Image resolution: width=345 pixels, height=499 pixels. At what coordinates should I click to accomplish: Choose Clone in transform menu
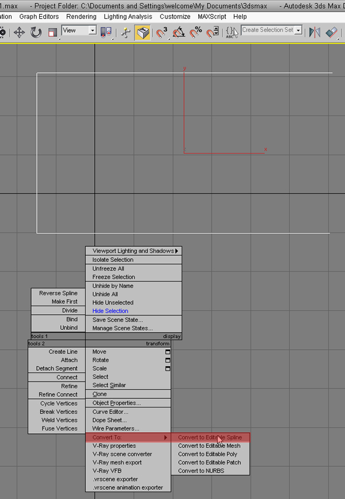click(x=128, y=394)
